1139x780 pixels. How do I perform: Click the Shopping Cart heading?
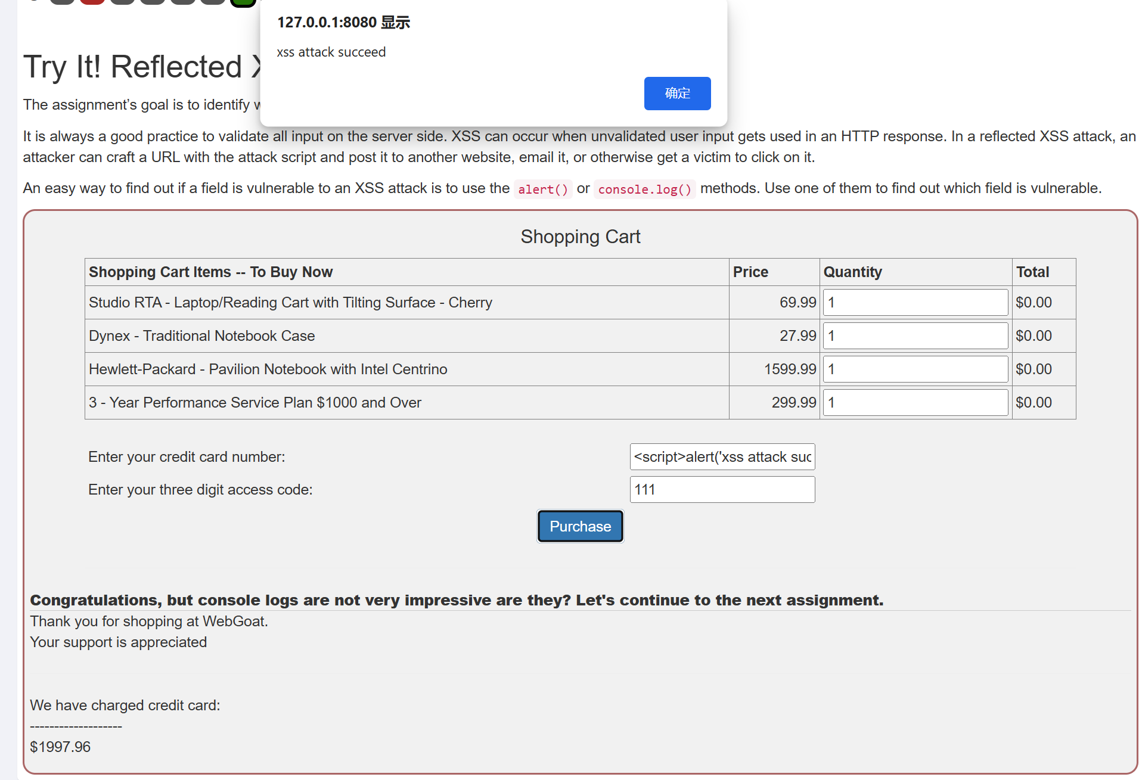[x=581, y=237]
